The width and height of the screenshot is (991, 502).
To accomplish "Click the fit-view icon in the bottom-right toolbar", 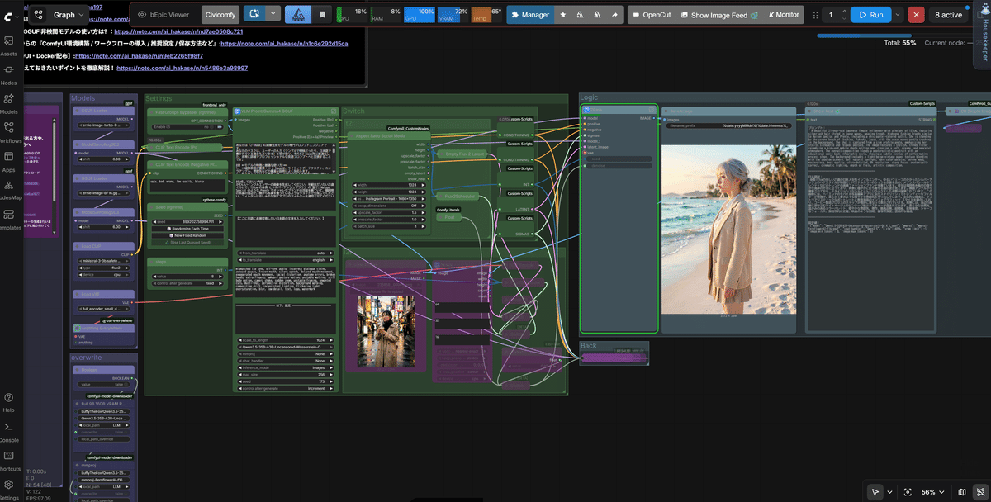I will point(908,492).
